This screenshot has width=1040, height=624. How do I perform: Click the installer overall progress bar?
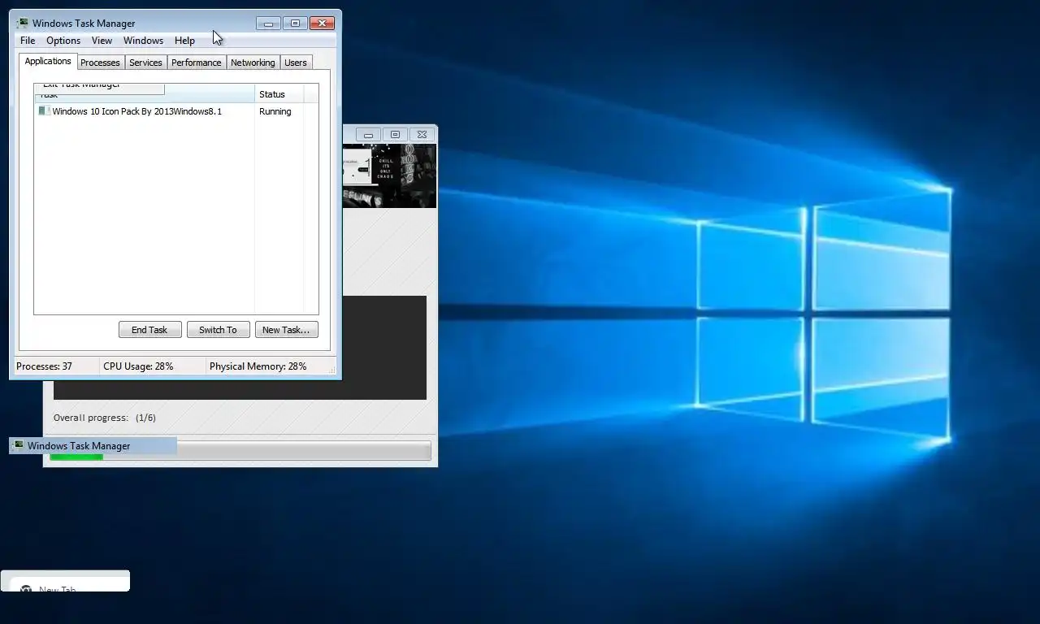tap(240, 451)
